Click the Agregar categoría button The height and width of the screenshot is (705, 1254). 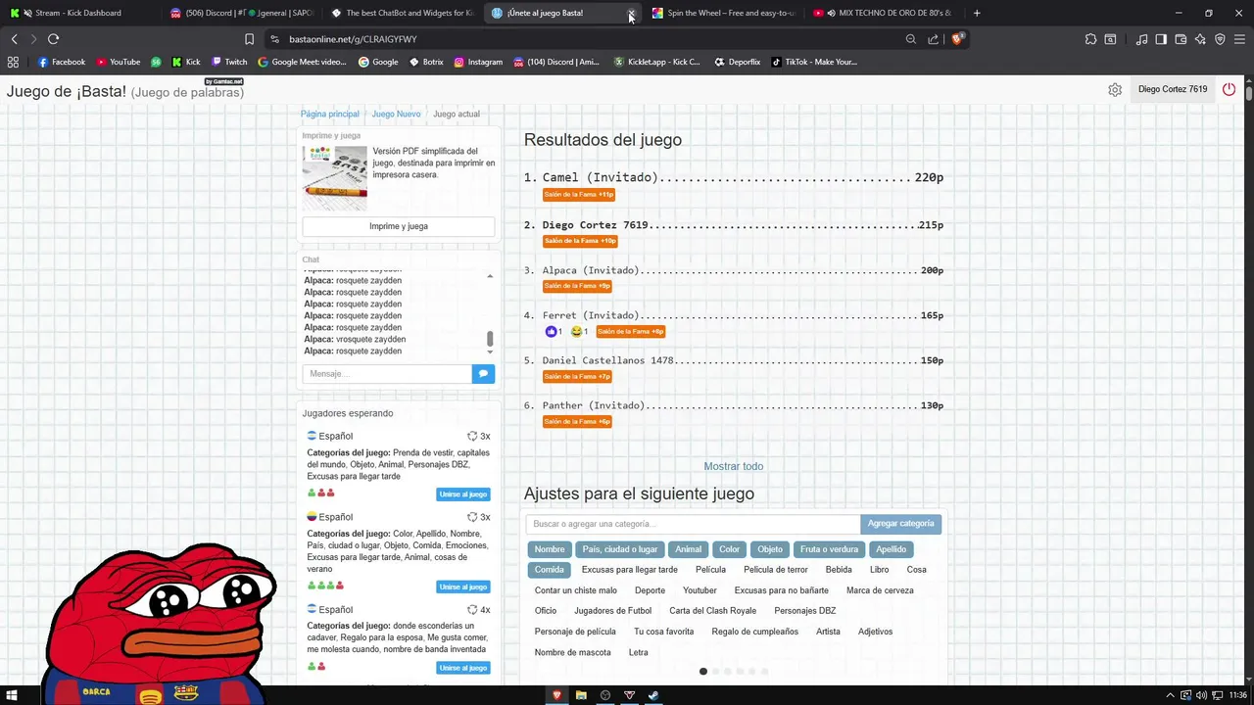pyautogui.click(x=900, y=524)
